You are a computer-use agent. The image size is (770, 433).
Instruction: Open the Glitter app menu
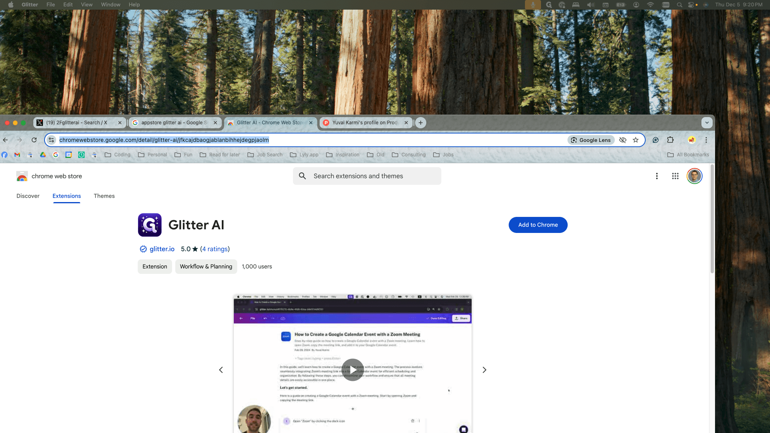click(30, 5)
